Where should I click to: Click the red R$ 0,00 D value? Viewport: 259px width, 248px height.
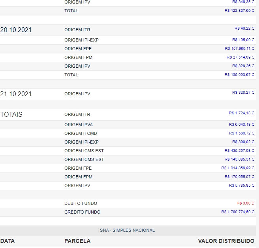(x=245, y=203)
